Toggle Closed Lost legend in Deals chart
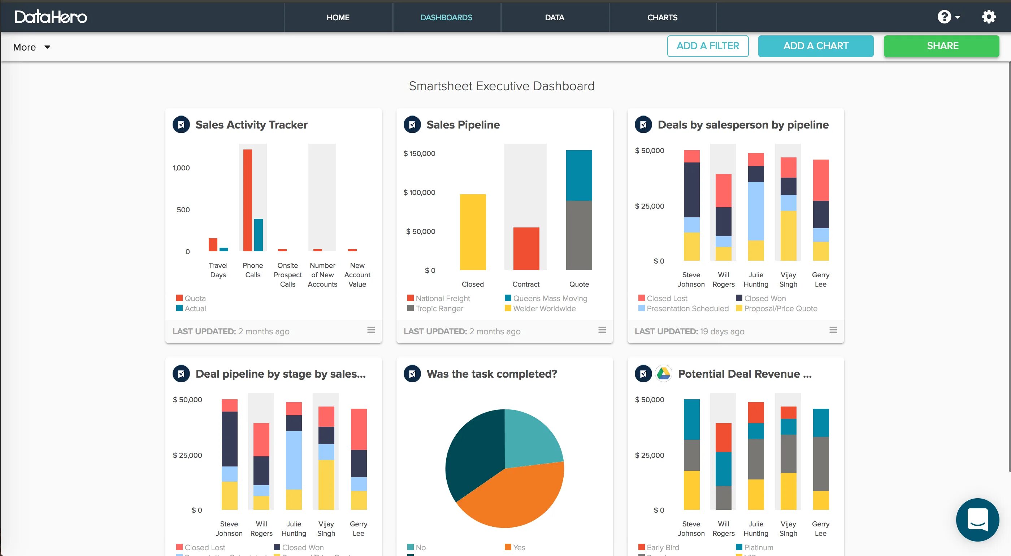The width and height of the screenshot is (1011, 556). pos(667,298)
